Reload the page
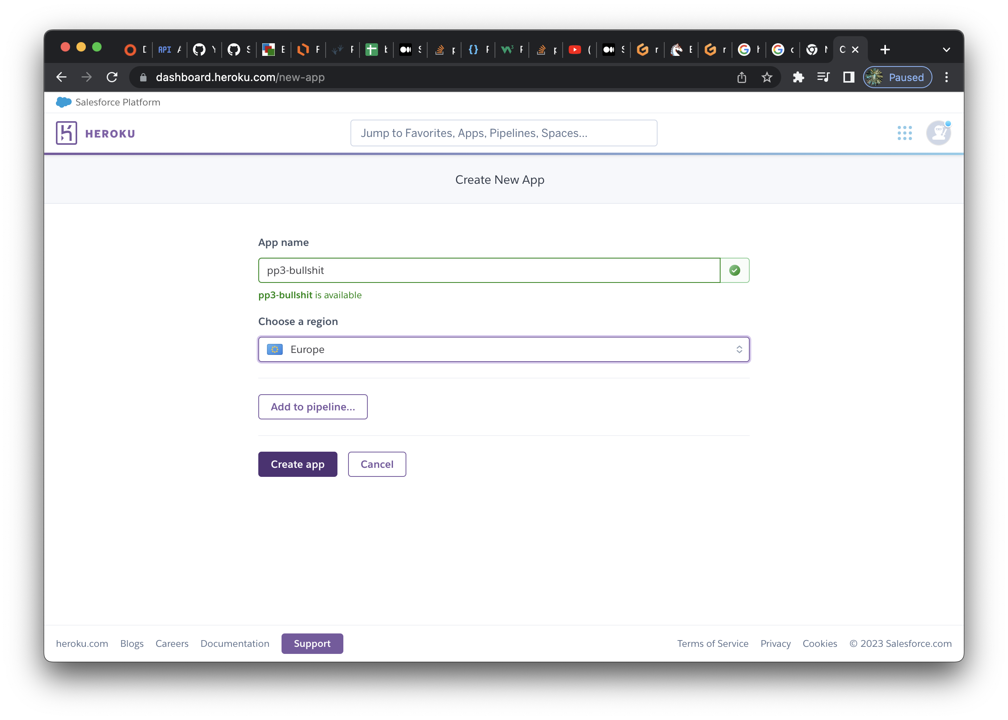The height and width of the screenshot is (720, 1008). [x=112, y=78]
